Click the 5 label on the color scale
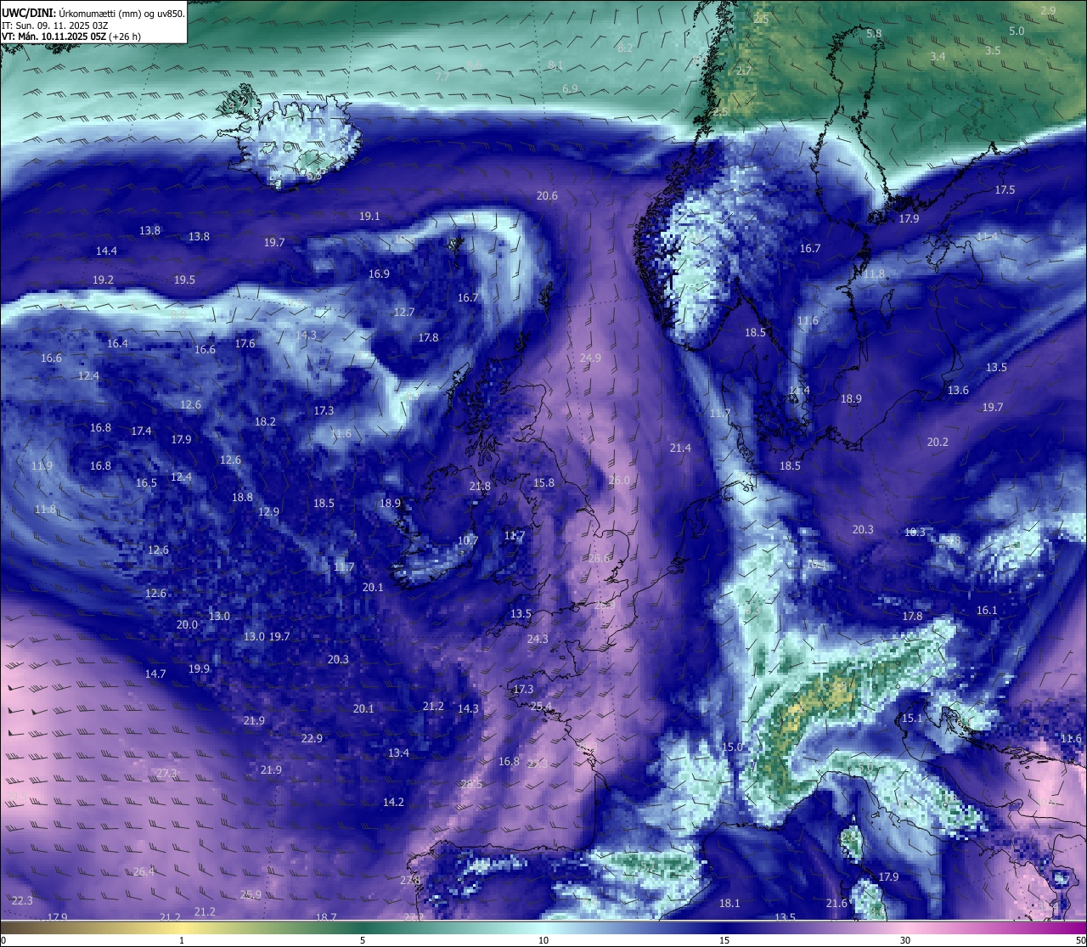This screenshot has width=1087, height=947. tap(363, 940)
